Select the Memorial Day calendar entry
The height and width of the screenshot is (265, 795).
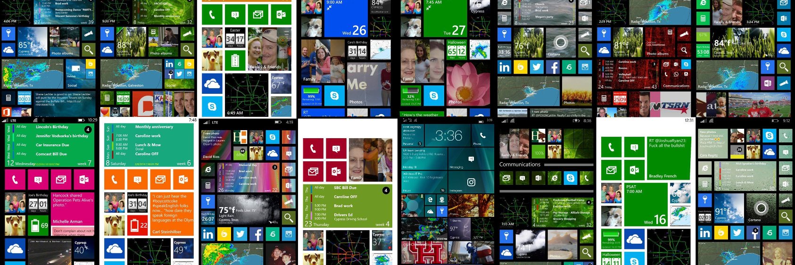click(248, 165)
